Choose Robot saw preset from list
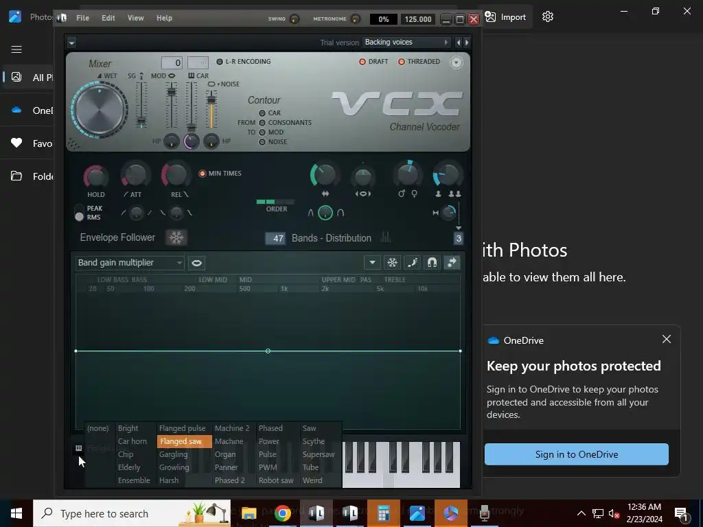The image size is (703, 527). pyautogui.click(x=276, y=480)
